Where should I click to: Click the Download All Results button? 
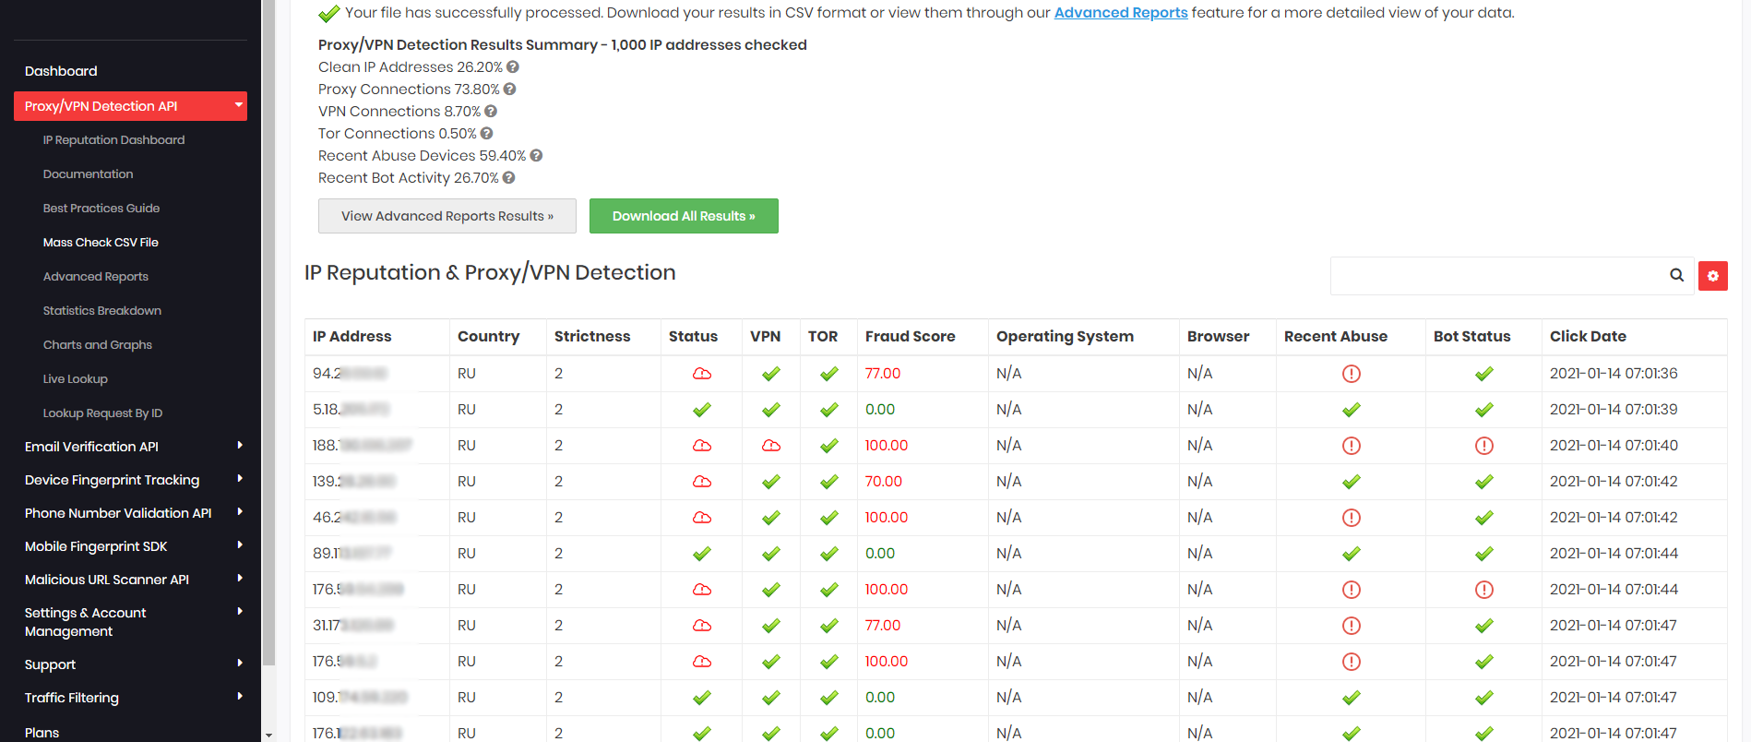click(x=684, y=216)
